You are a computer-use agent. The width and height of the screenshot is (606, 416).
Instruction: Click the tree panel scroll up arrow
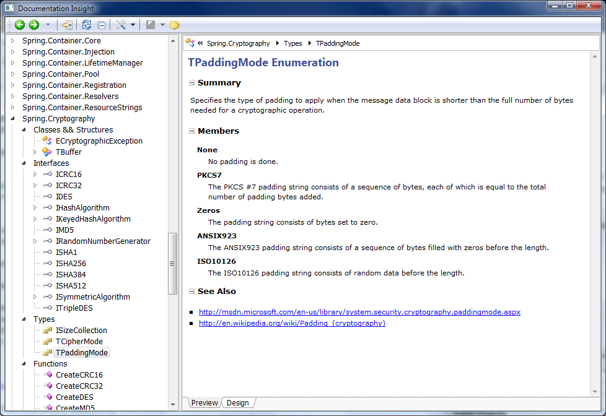click(173, 41)
